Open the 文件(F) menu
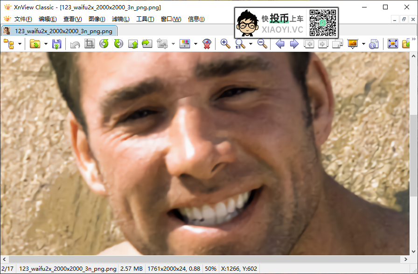This screenshot has height=274, width=418. point(23,19)
